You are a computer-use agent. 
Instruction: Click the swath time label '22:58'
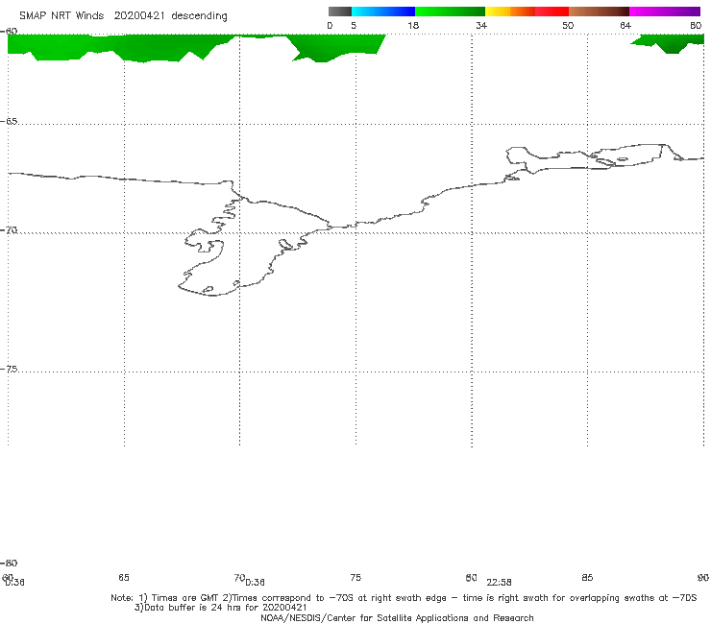coord(499,583)
